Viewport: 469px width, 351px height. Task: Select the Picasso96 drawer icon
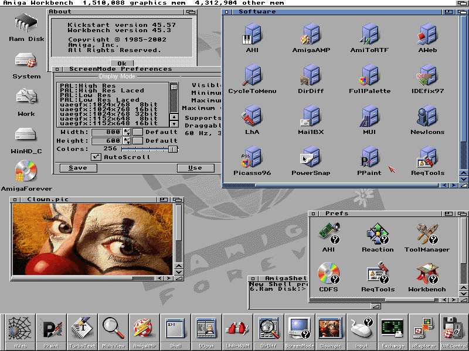click(x=252, y=157)
